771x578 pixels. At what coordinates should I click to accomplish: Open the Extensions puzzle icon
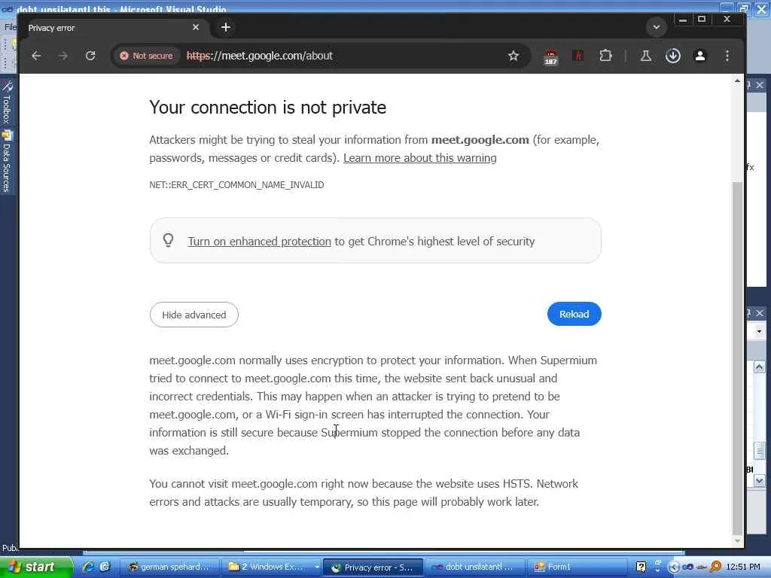(x=605, y=56)
